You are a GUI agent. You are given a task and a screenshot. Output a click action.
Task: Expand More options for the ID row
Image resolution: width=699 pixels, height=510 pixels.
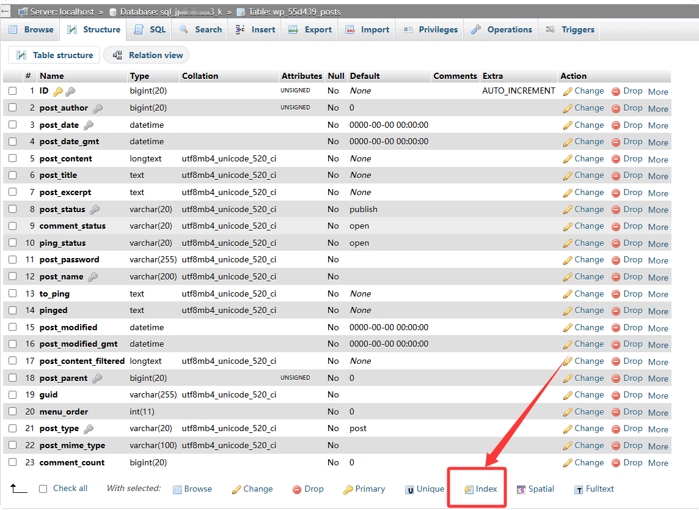pyautogui.click(x=658, y=92)
